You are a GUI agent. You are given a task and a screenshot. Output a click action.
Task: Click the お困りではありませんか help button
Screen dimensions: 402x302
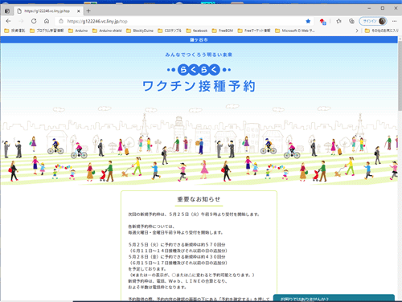pyautogui.click(x=334, y=298)
